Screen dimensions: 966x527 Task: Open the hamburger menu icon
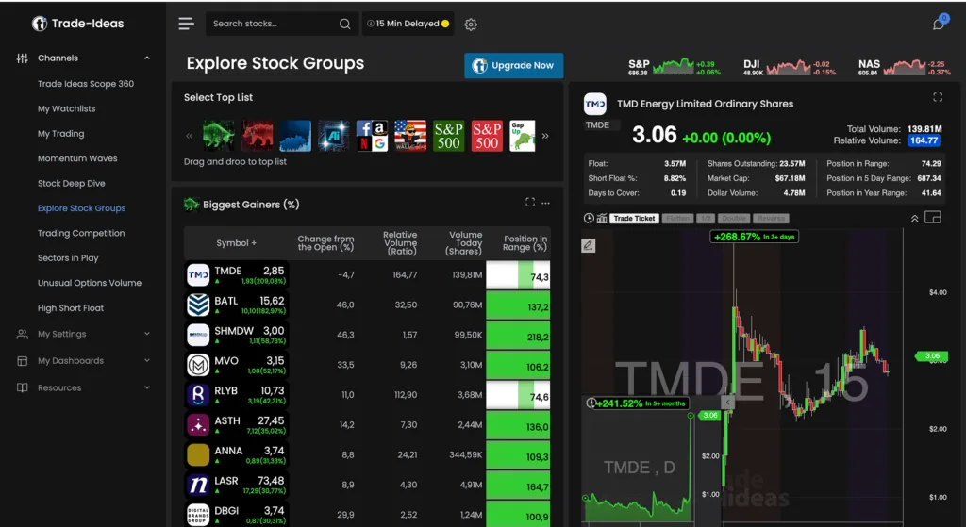pyautogui.click(x=186, y=24)
